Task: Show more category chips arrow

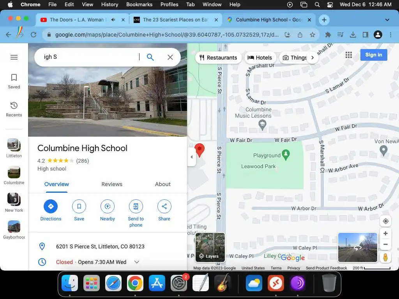Action: pyautogui.click(x=312, y=58)
